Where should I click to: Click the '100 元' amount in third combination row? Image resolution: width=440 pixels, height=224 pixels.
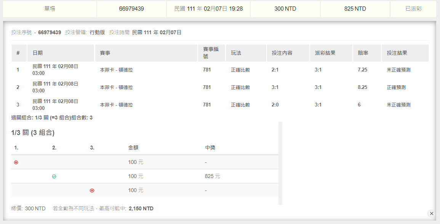(136, 191)
